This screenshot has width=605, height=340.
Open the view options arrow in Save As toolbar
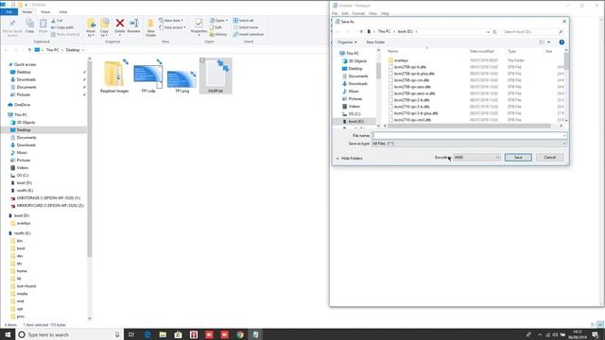[x=549, y=42]
